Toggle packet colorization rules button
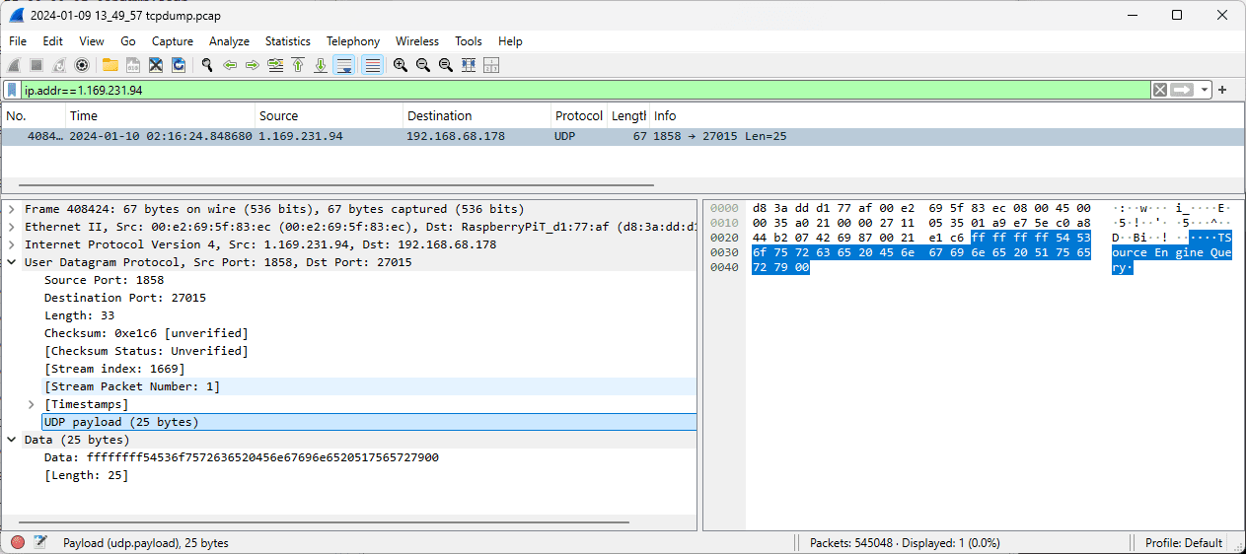 (372, 65)
